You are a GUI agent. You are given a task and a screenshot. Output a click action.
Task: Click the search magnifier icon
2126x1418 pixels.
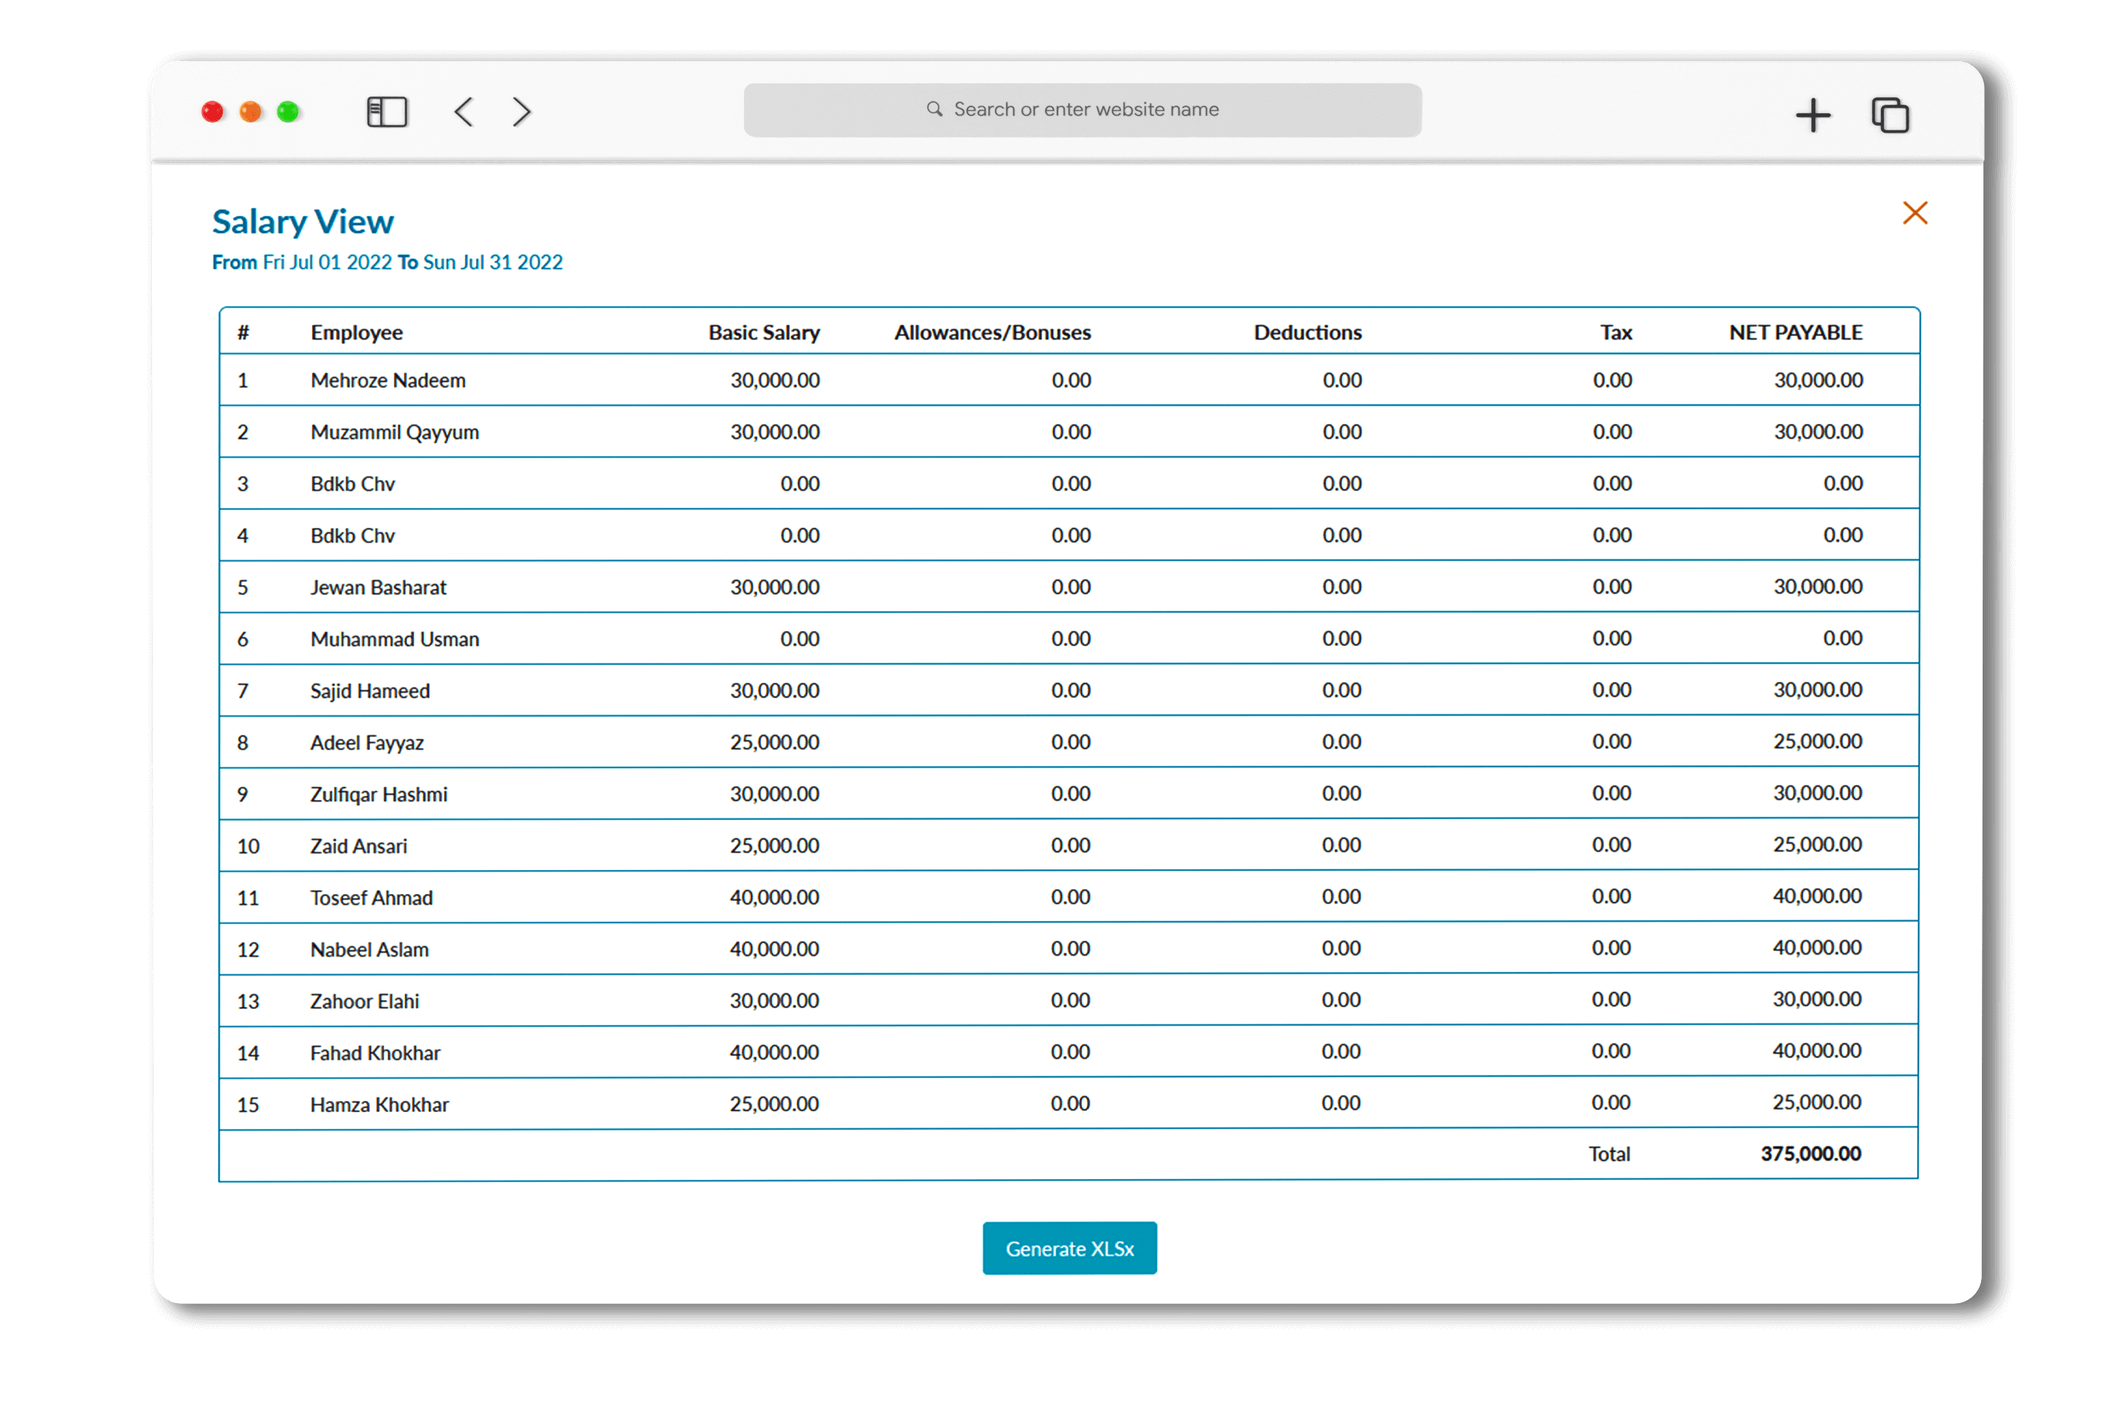pyautogui.click(x=934, y=109)
